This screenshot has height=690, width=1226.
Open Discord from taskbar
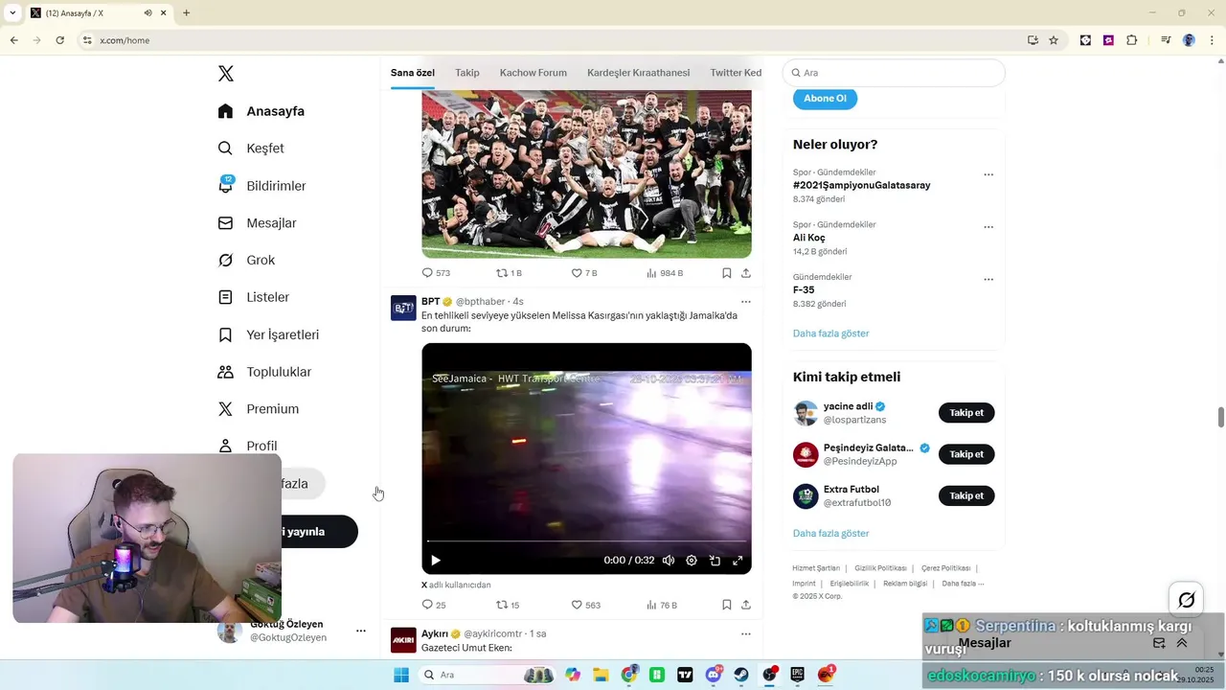pyautogui.click(x=714, y=675)
